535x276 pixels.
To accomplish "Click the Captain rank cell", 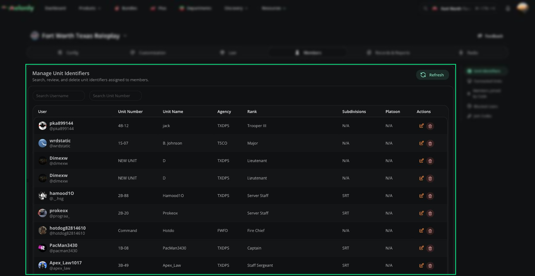I will point(254,248).
